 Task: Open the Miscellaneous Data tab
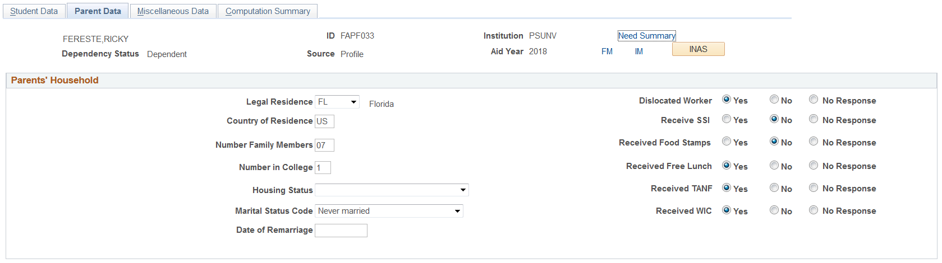[173, 11]
